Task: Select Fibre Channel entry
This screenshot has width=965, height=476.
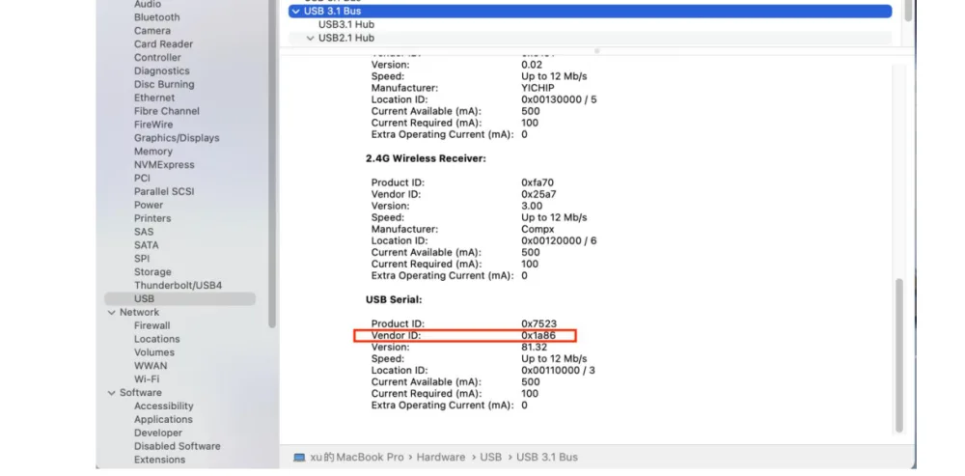Action: coord(167,111)
